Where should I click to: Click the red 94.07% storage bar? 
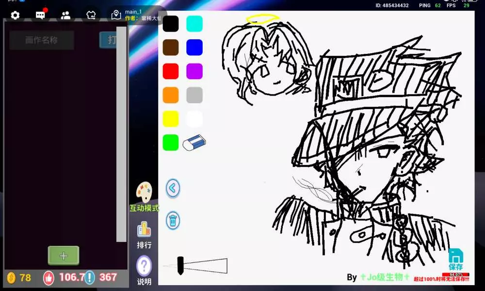455,275
